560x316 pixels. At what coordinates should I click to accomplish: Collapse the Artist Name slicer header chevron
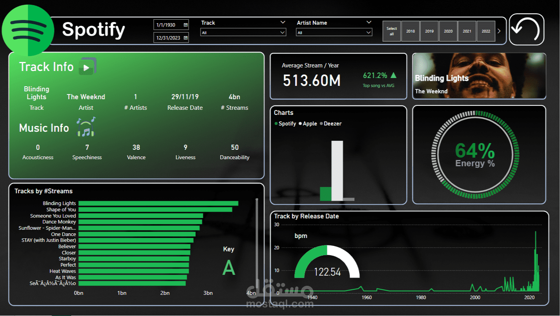368,22
